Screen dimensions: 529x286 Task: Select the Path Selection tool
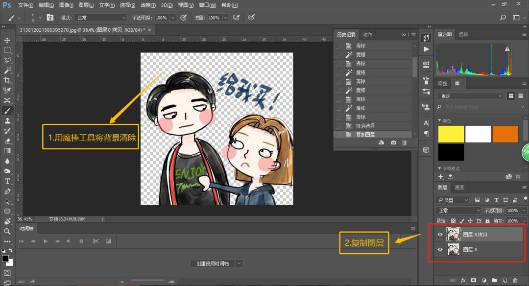tap(7, 202)
